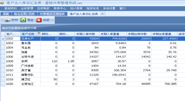Sort by the 客户名称 column header

click(31, 34)
